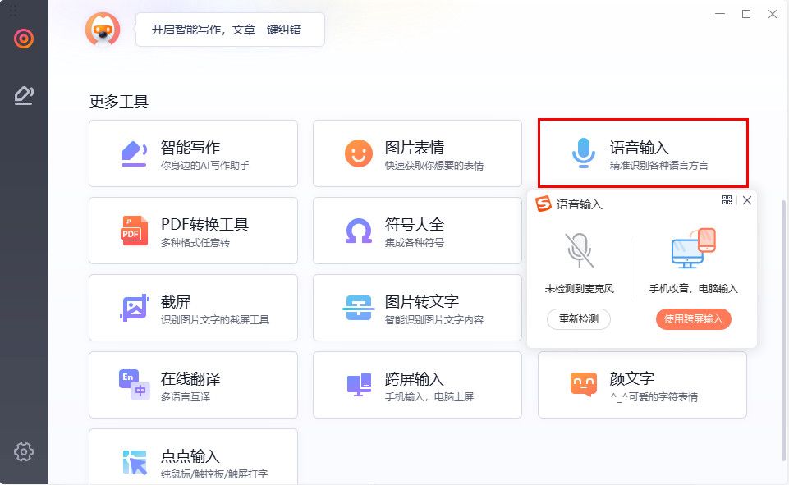The width and height of the screenshot is (789, 485).
Task: Click subtitle 识别图片文字的截屏工具
Action: [215, 319]
